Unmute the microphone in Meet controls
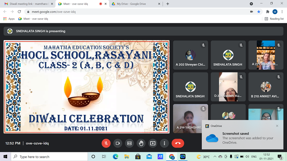This screenshot has width=287, height=161. pyautogui.click(x=106, y=143)
